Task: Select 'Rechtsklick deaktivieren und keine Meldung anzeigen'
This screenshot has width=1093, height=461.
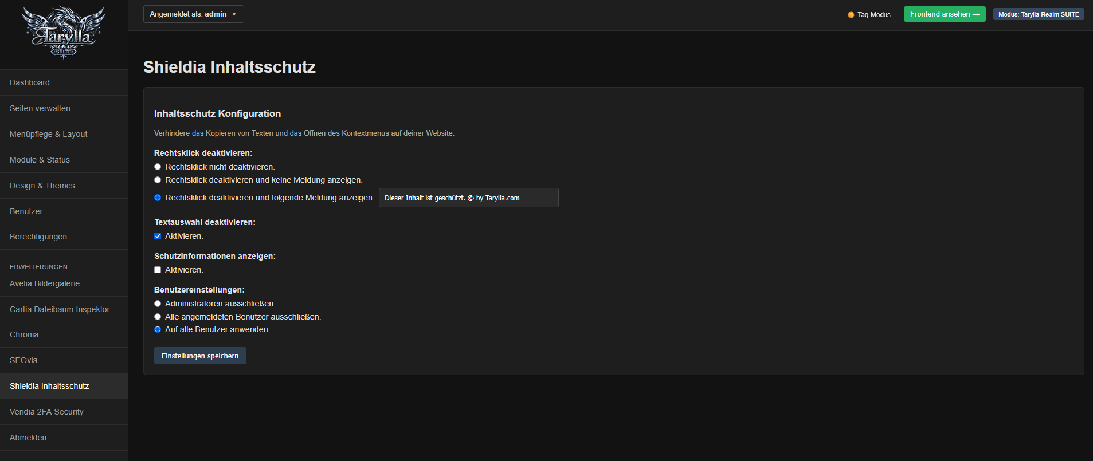Action: click(158, 180)
